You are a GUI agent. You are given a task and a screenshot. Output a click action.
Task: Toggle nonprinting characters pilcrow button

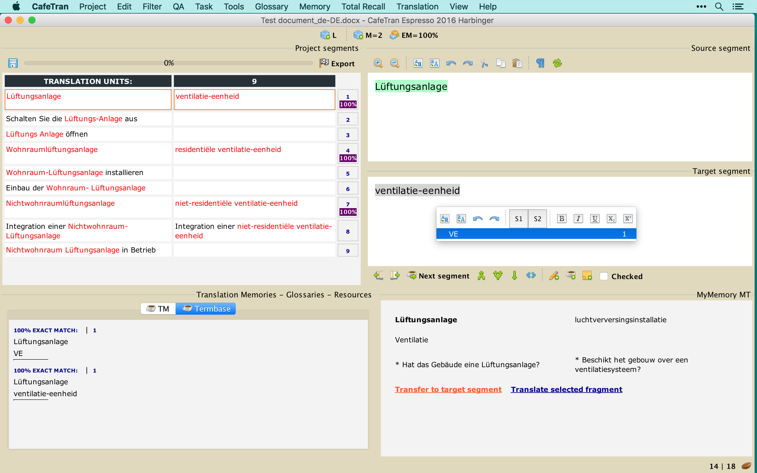[x=540, y=63]
